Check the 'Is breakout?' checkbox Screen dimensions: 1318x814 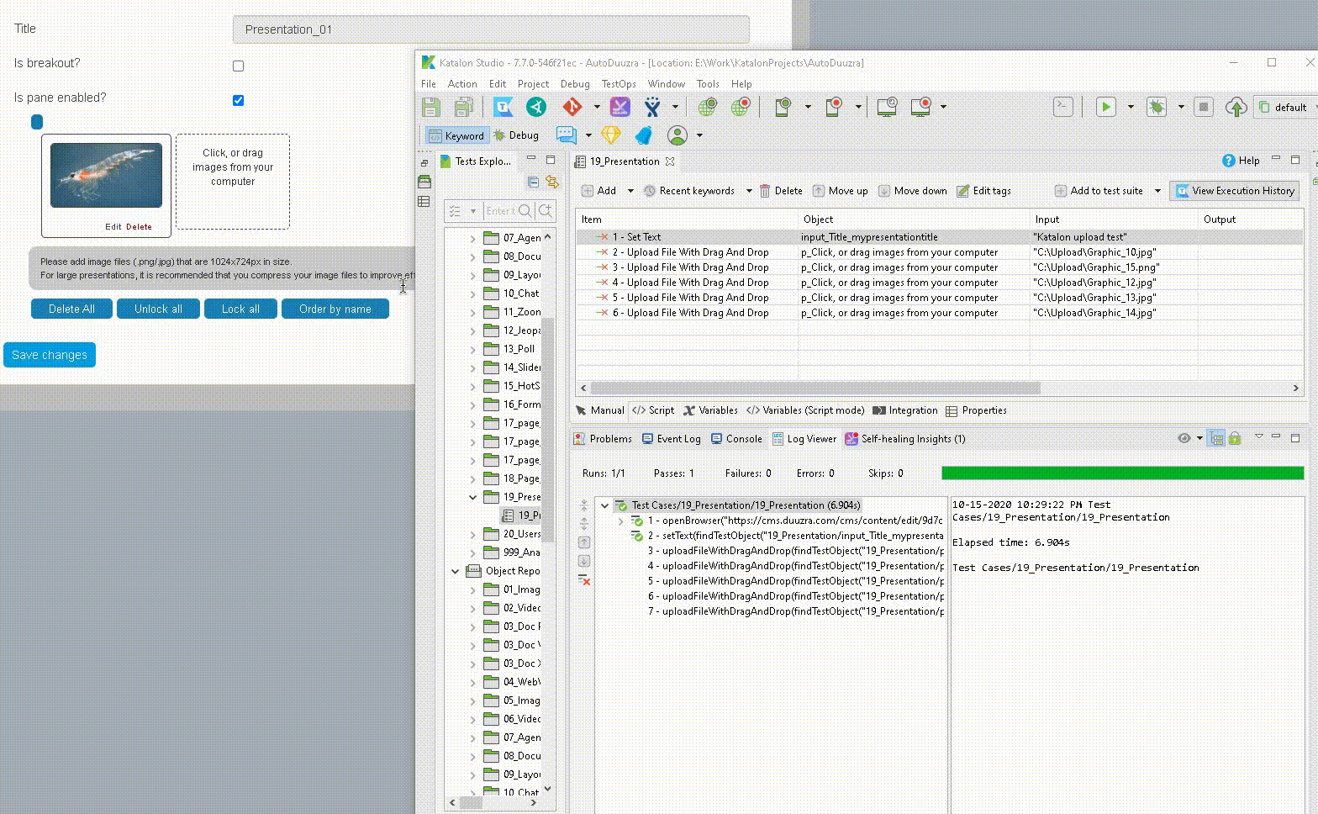click(x=239, y=66)
